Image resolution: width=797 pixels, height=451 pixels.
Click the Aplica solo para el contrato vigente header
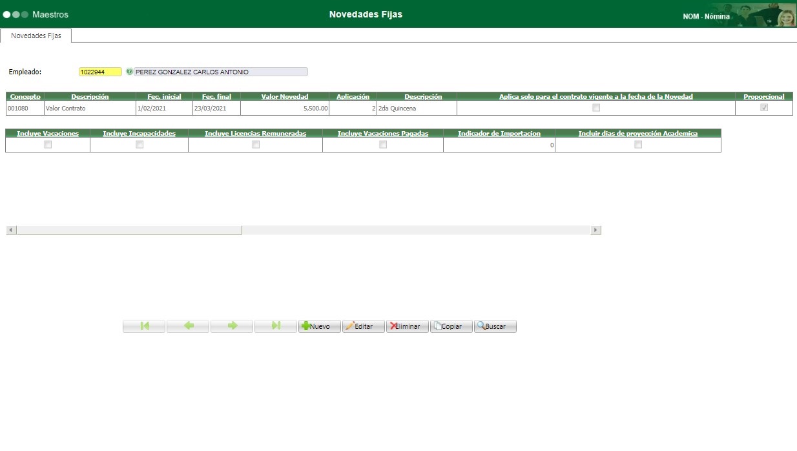[596, 96]
